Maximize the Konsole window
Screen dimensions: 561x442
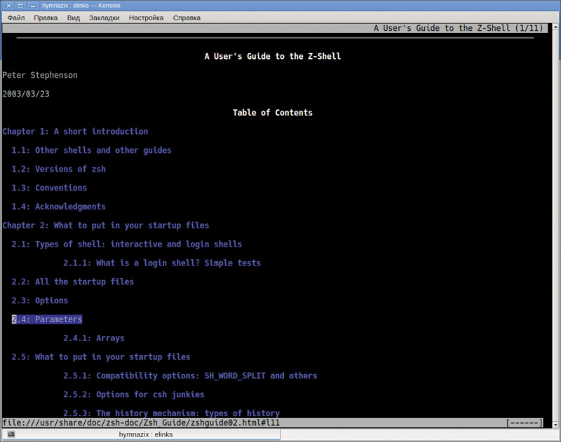point(21,6)
